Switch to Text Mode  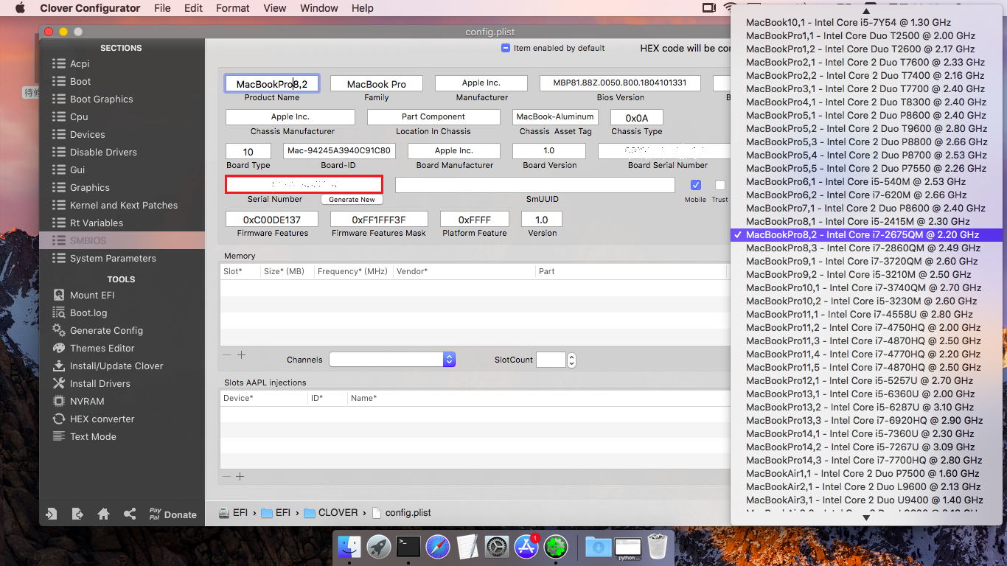[84, 436]
